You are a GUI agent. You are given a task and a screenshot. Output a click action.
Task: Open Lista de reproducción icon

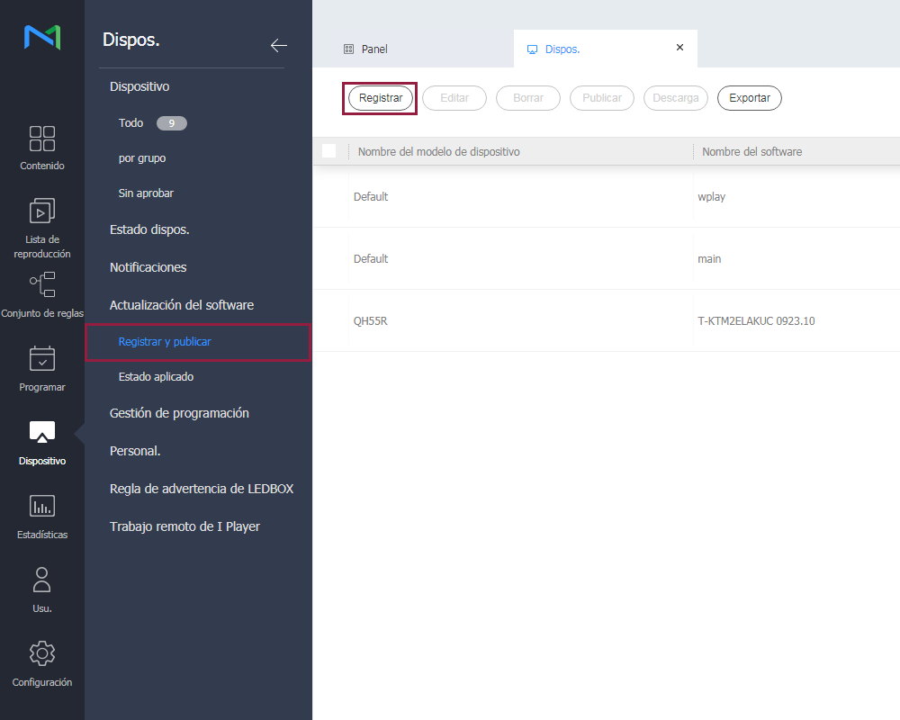click(x=42, y=211)
